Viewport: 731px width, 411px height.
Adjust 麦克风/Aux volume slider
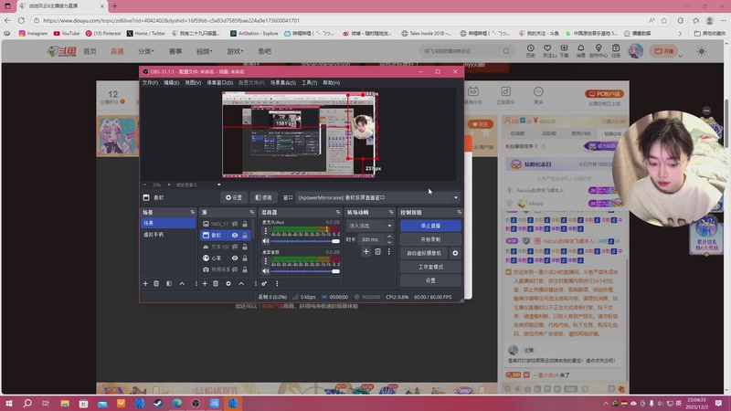(x=305, y=241)
